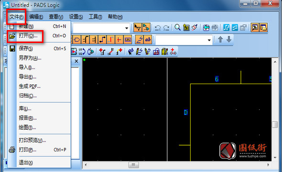Enable the off-page connector filter icon
Screen dimensions: 282x172
tap(86, 40)
